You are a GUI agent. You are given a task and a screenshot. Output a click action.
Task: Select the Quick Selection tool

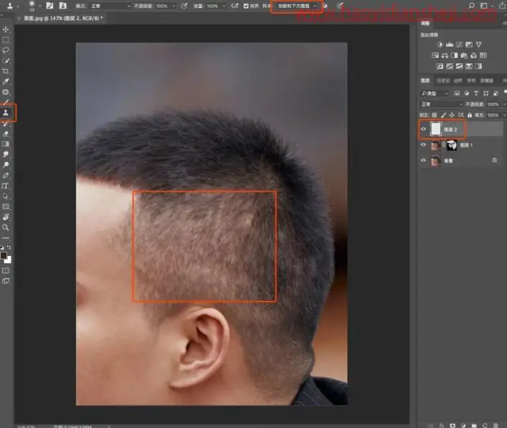[x=6, y=61]
